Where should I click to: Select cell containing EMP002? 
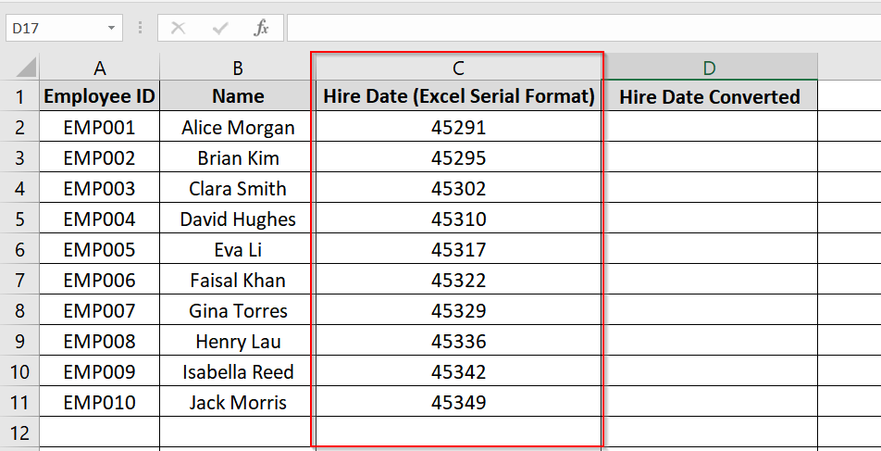99,157
